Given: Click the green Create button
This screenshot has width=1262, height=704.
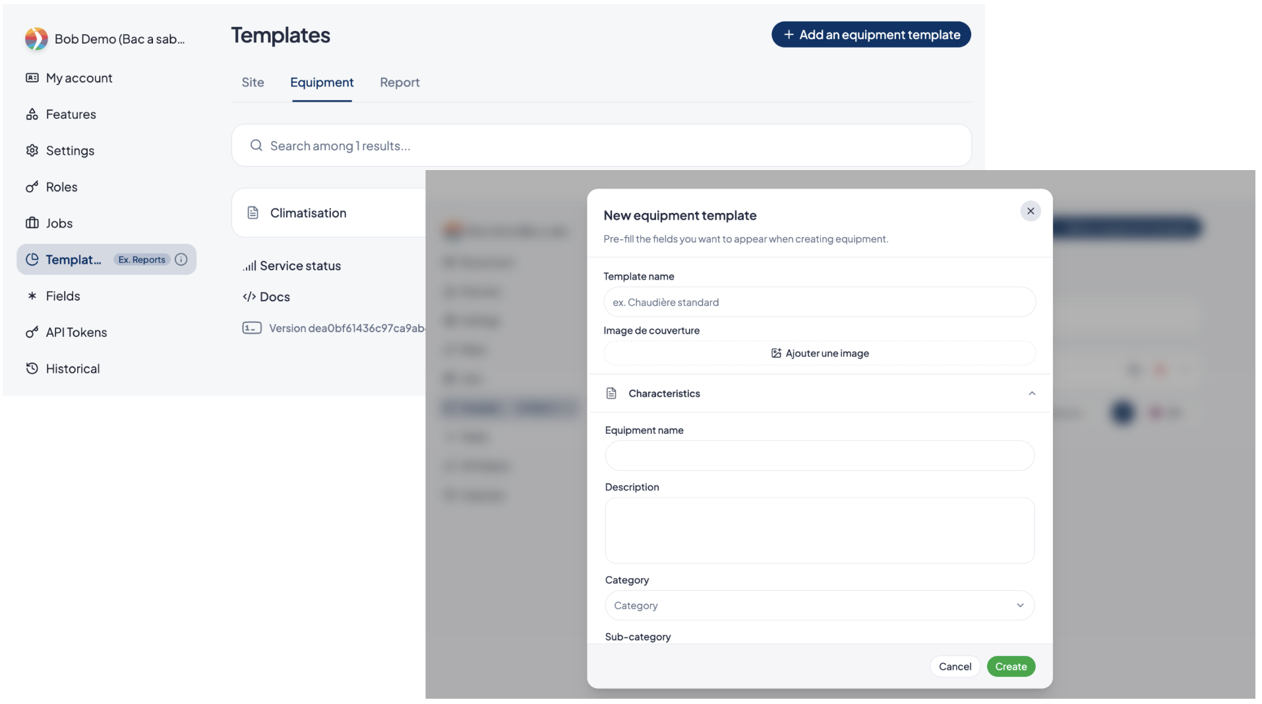Looking at the screenshot, I should 1011,666.
